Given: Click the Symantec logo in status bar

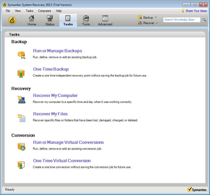Looking at the screenshot, I should [x=197, y=190].
